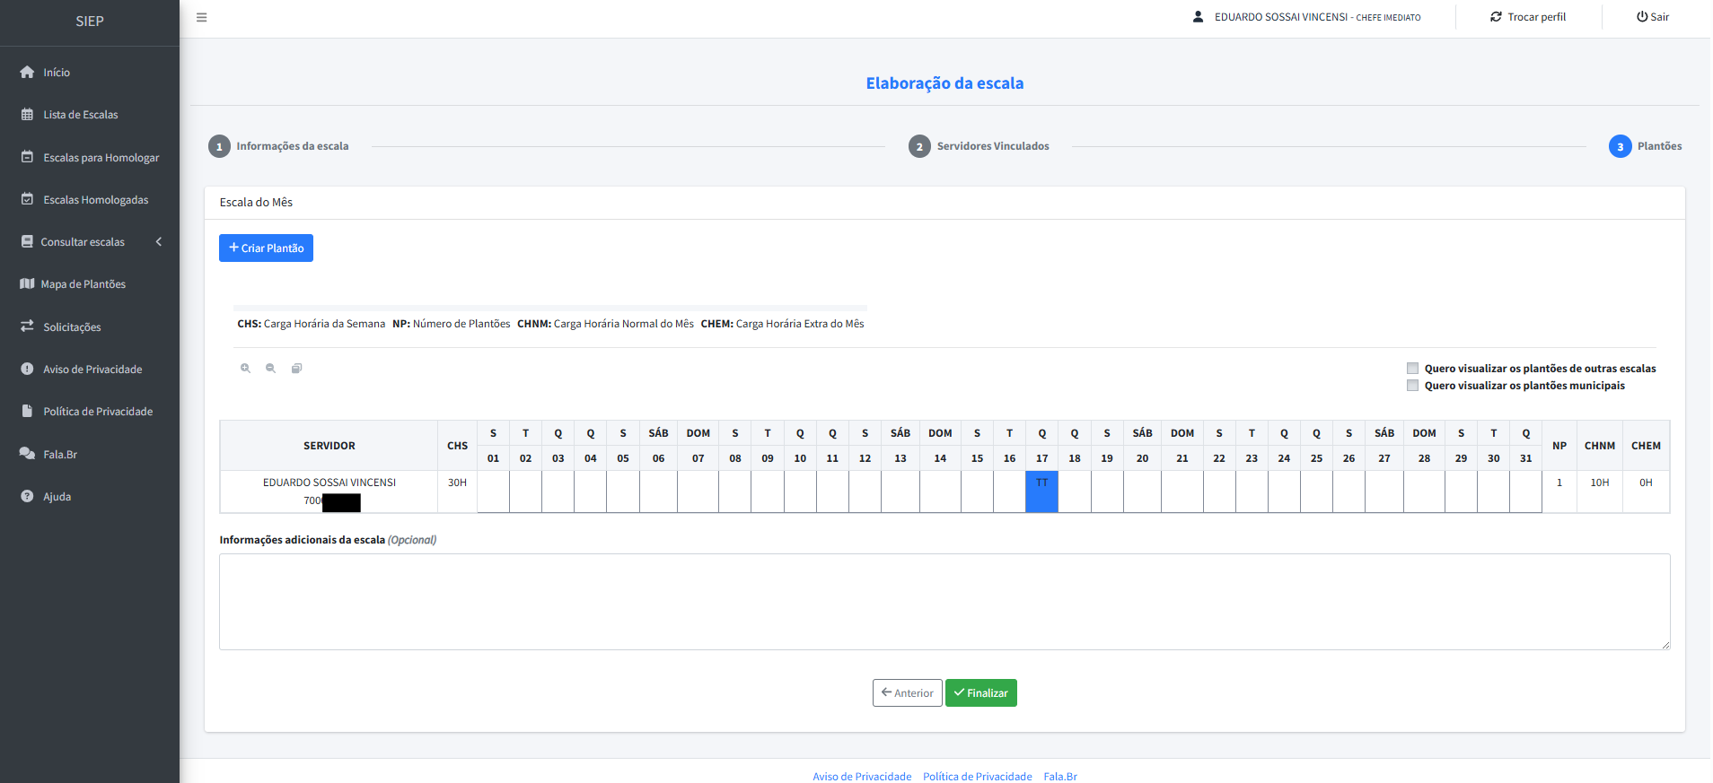The height and width of the screenshot is (783, 1713).
Task: Click the zoom in magnifier icon
Action: click(x=245, y=369)
